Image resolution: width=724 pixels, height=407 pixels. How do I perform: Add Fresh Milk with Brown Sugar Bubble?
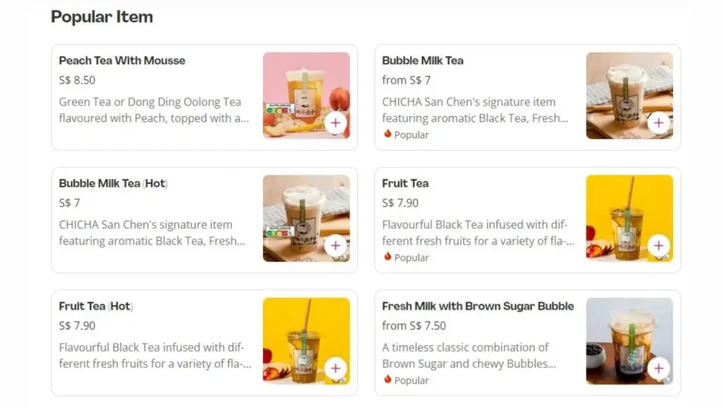coord(659,368)
